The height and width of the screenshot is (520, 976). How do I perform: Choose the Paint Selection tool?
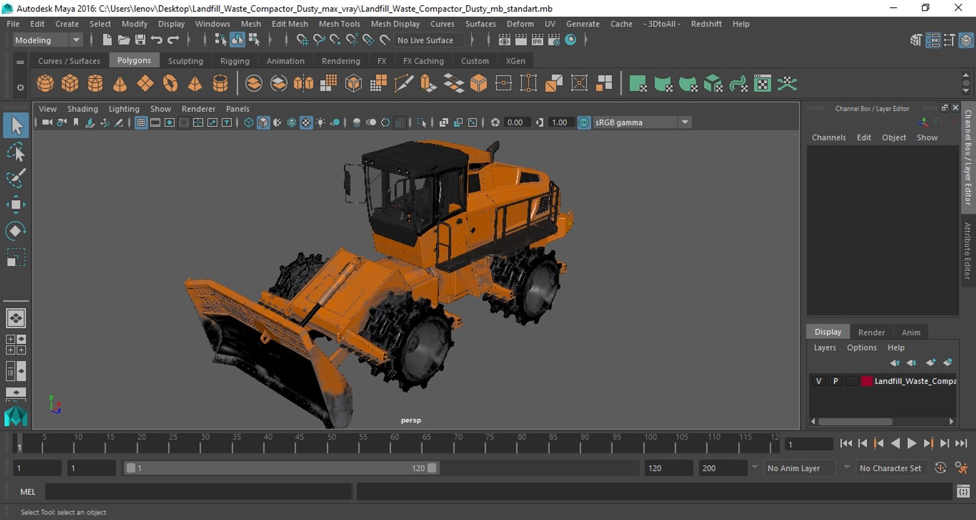pyautogui.click(x=16, y=178)
